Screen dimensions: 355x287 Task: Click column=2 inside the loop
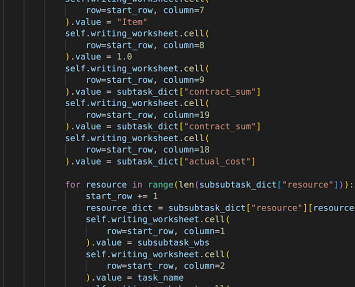pyautogui.click(x=204, y=266)
